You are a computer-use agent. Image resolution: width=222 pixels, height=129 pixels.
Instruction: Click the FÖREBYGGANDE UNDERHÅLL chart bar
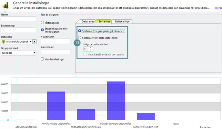click(x=116, y=101)
